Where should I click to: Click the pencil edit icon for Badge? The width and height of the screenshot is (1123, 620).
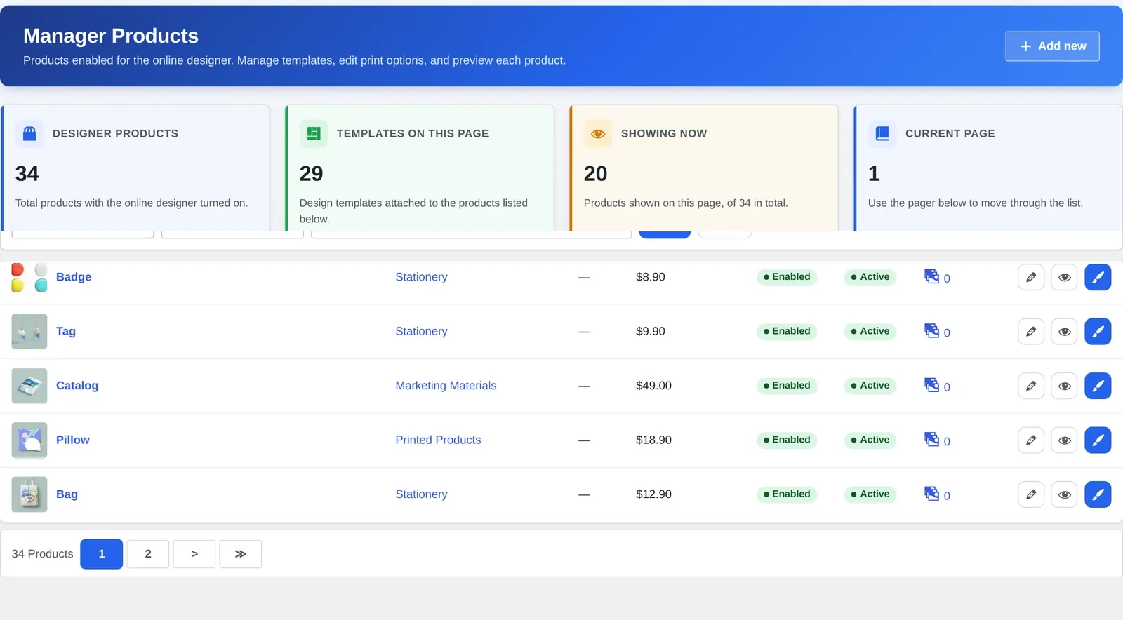pos(1031,277)
